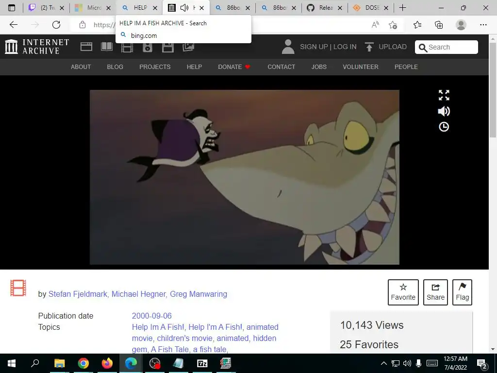Open the Audio speaker icon in nav bar
497x373 pixels.
(x=148, y=48)
